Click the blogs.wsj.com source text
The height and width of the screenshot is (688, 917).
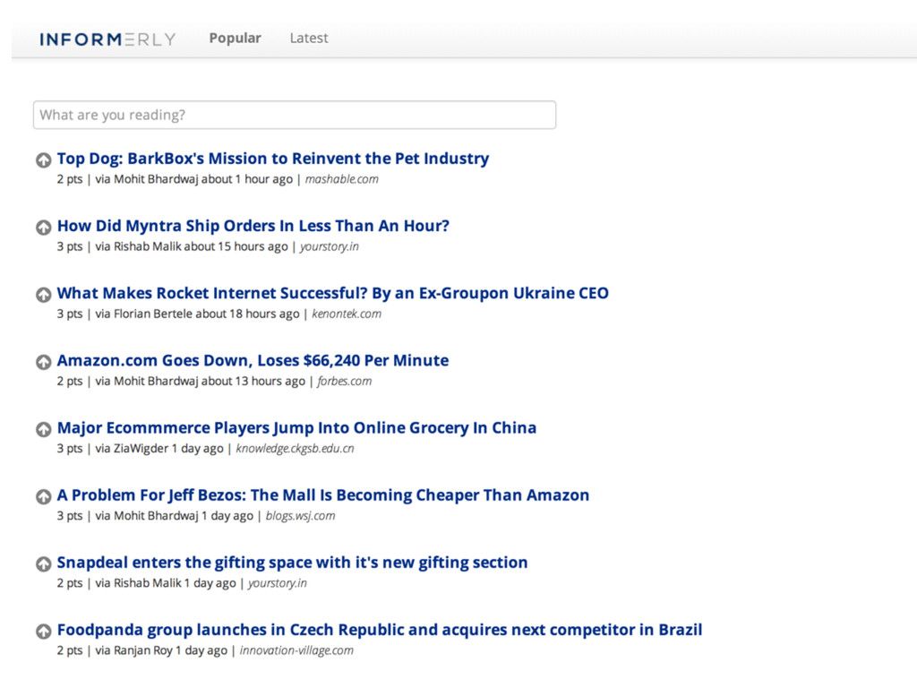click(x=300, y=516)
